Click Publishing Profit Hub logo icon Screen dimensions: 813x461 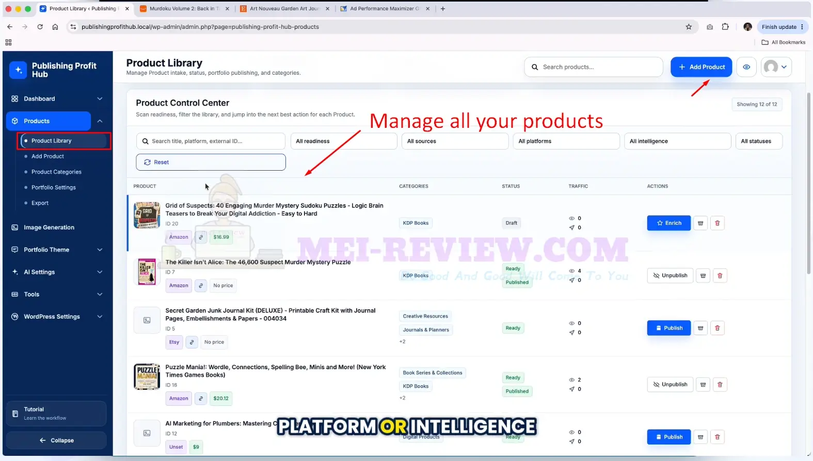point(18,70)
